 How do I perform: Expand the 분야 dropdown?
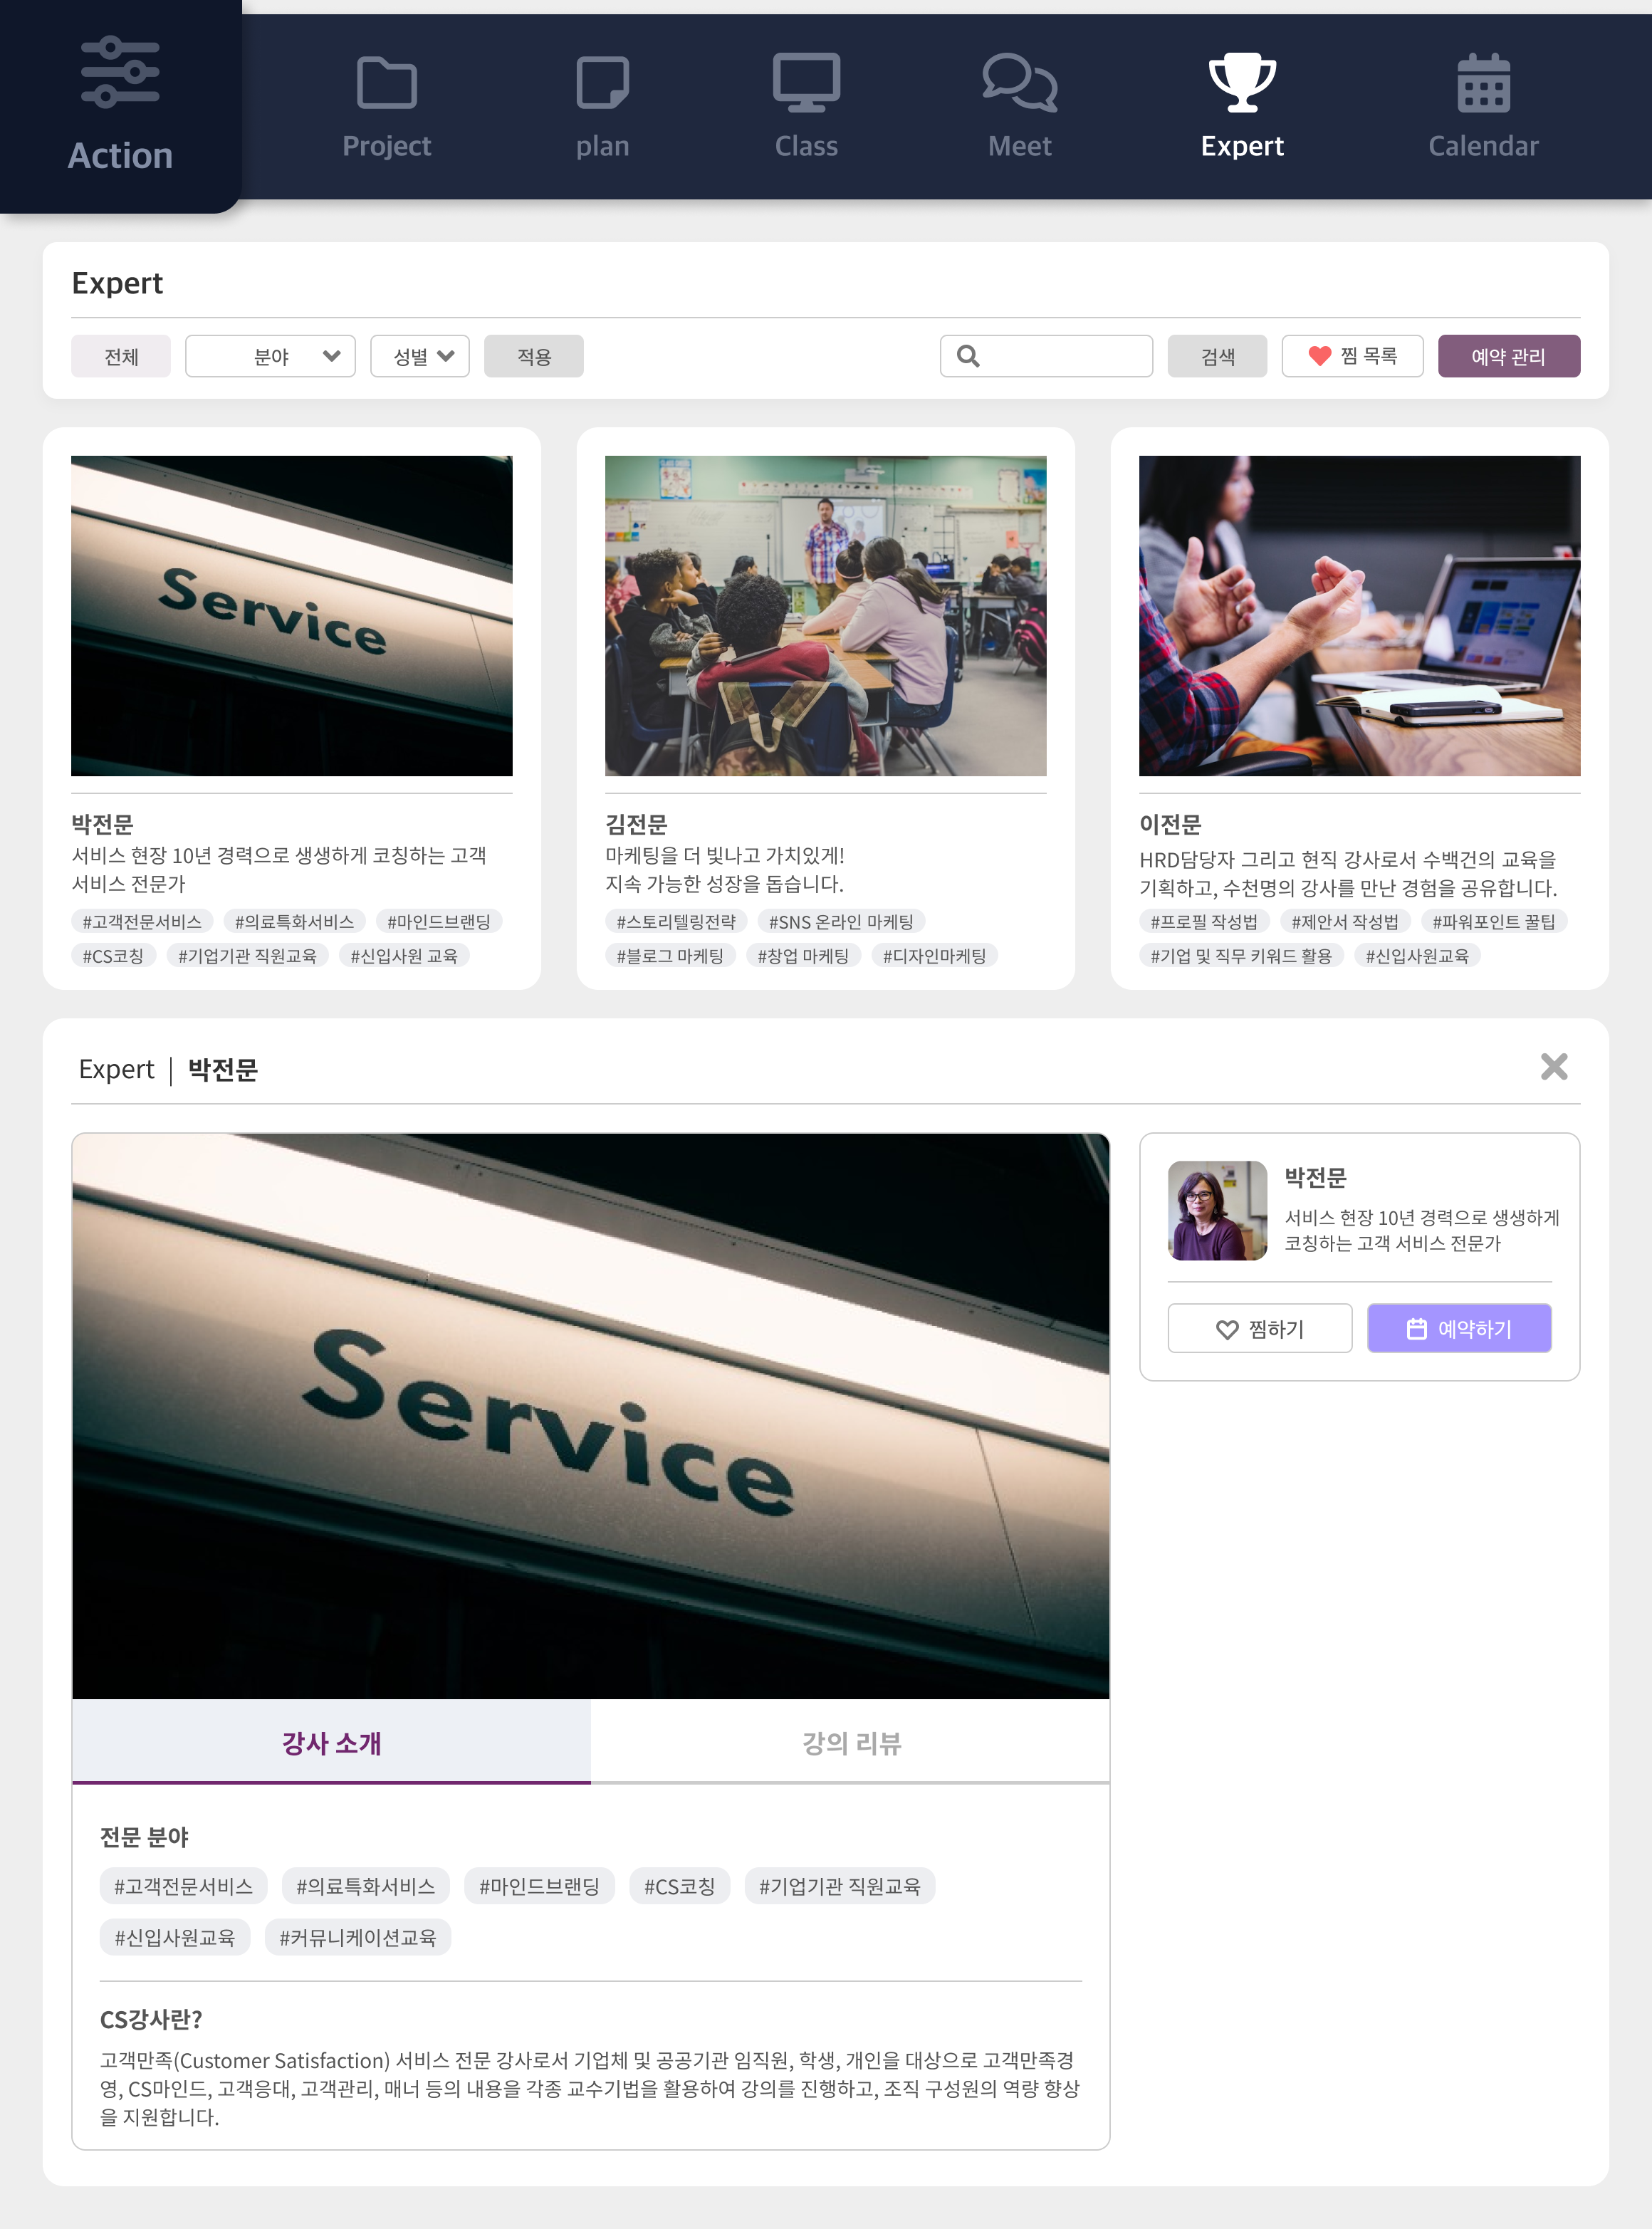click(270, 356)
